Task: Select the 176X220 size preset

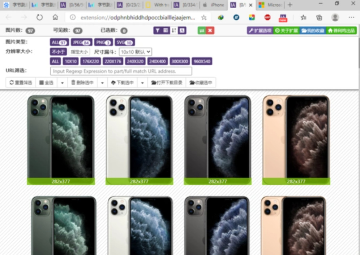Action: click(91, 61)
